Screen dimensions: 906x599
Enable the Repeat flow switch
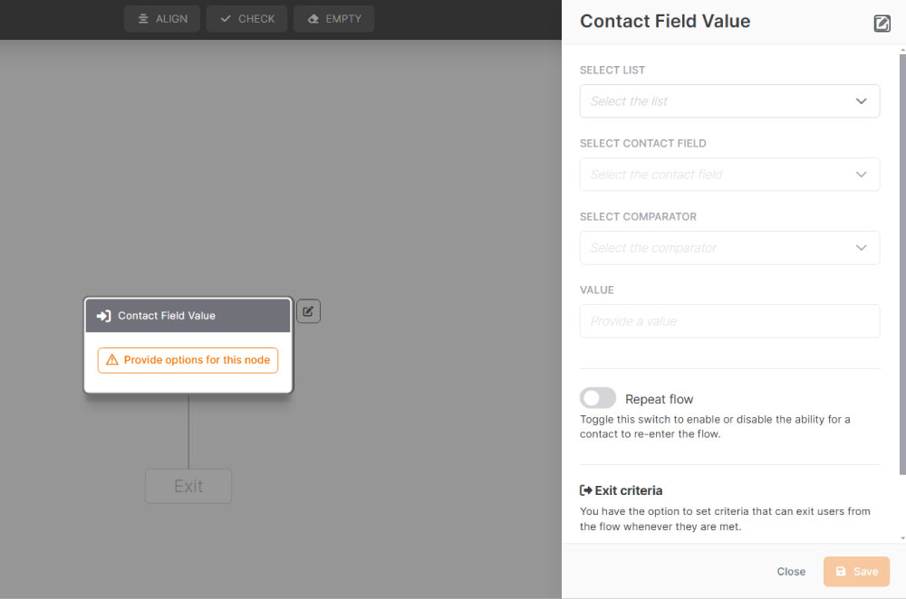click(x=597, y=398)
